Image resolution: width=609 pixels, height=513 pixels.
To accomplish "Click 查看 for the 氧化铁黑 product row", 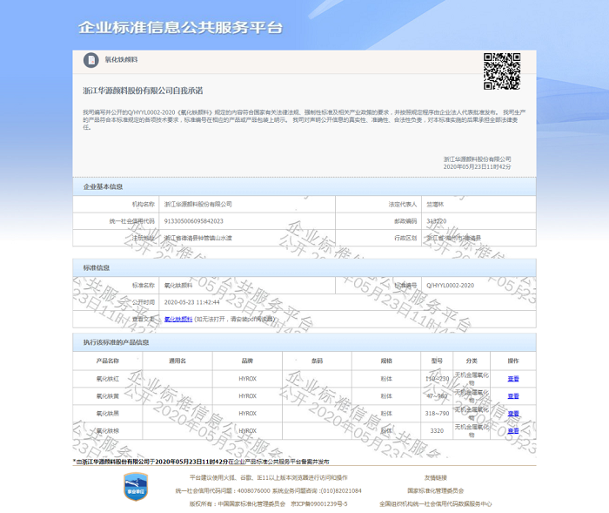I will click(x=513, y=414).
